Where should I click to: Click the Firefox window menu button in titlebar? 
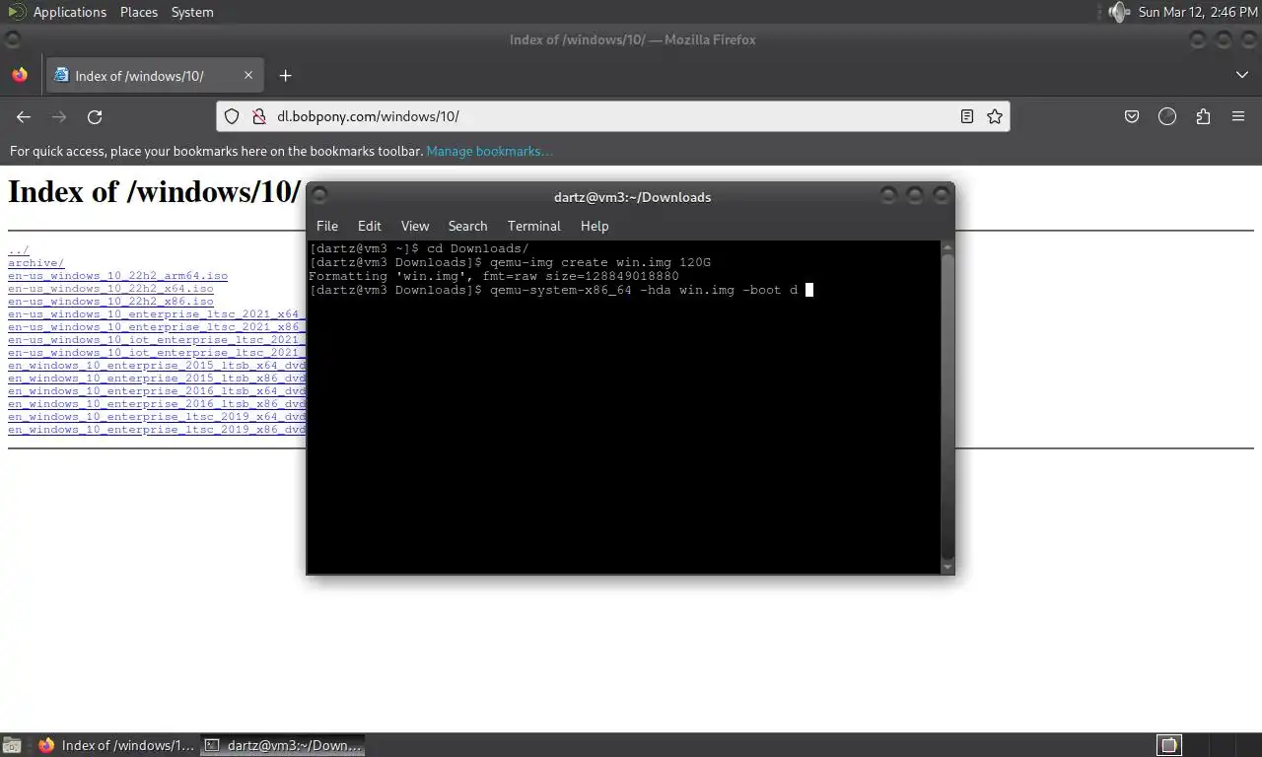pos(12,39)
